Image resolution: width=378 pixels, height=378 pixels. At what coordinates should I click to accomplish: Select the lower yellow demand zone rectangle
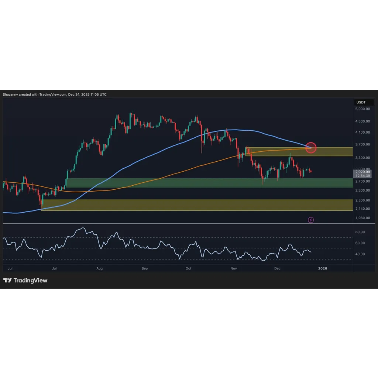[x=197, y=205]
